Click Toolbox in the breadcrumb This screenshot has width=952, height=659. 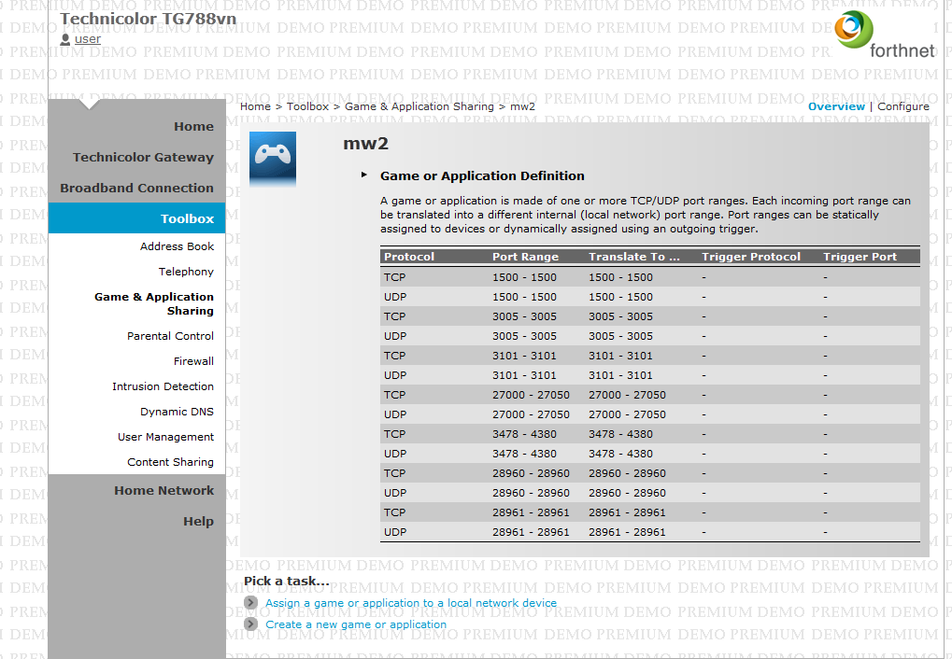(307, 106)
